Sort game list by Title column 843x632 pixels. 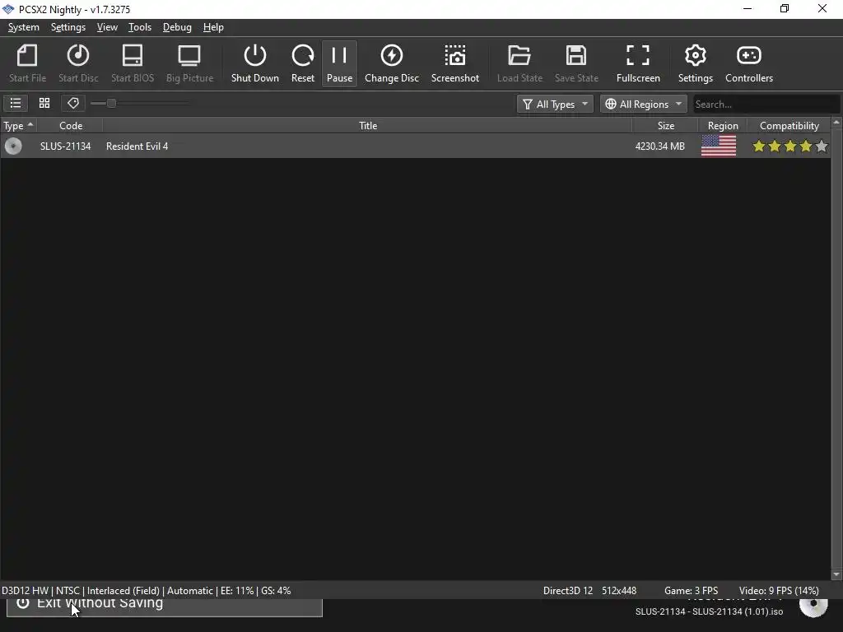click(368, 126)
